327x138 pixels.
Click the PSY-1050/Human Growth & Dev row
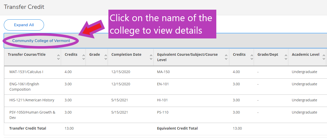(x=165, y=115)
